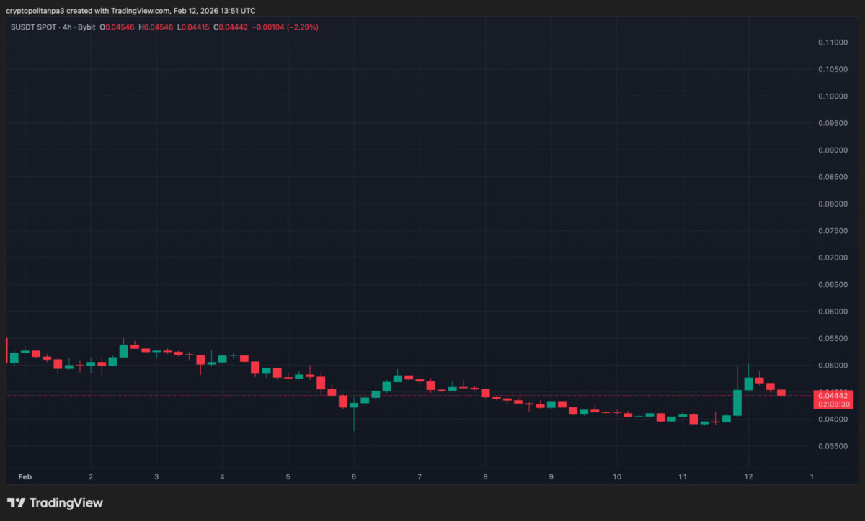Click the 0.11000 level on price scale

click(834, 42)
